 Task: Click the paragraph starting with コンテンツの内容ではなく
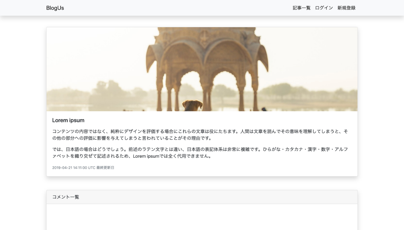pyautogui.click(x=200, y=135)
